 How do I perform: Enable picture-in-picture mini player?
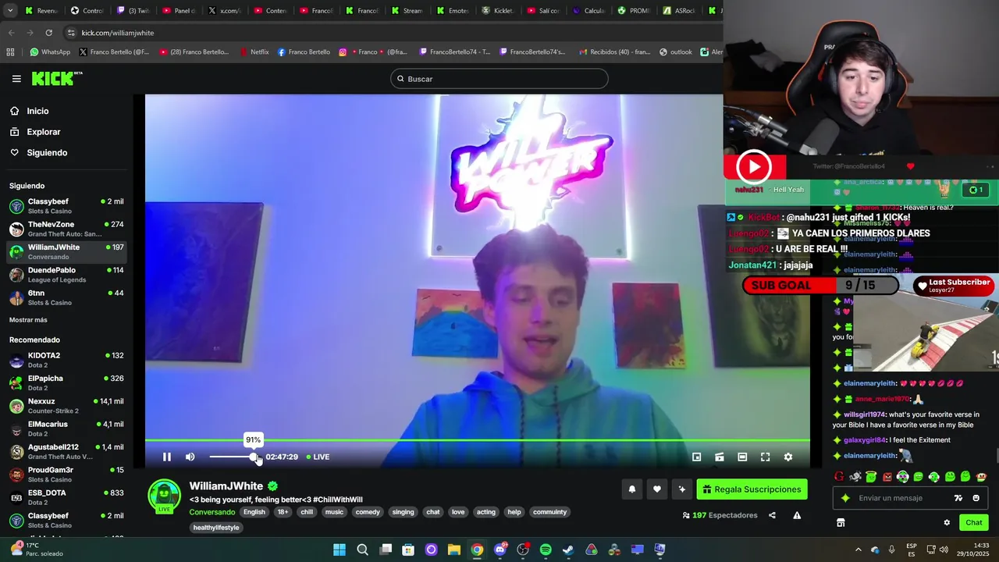pos(697,457)
